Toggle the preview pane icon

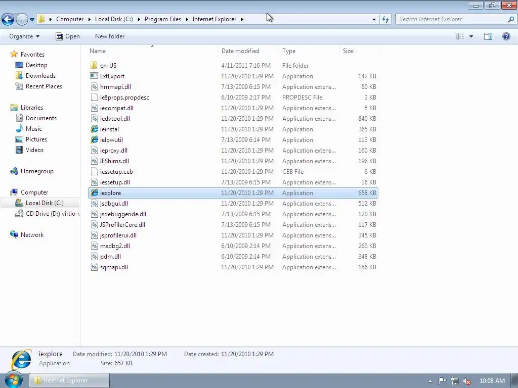pos(488,36)
